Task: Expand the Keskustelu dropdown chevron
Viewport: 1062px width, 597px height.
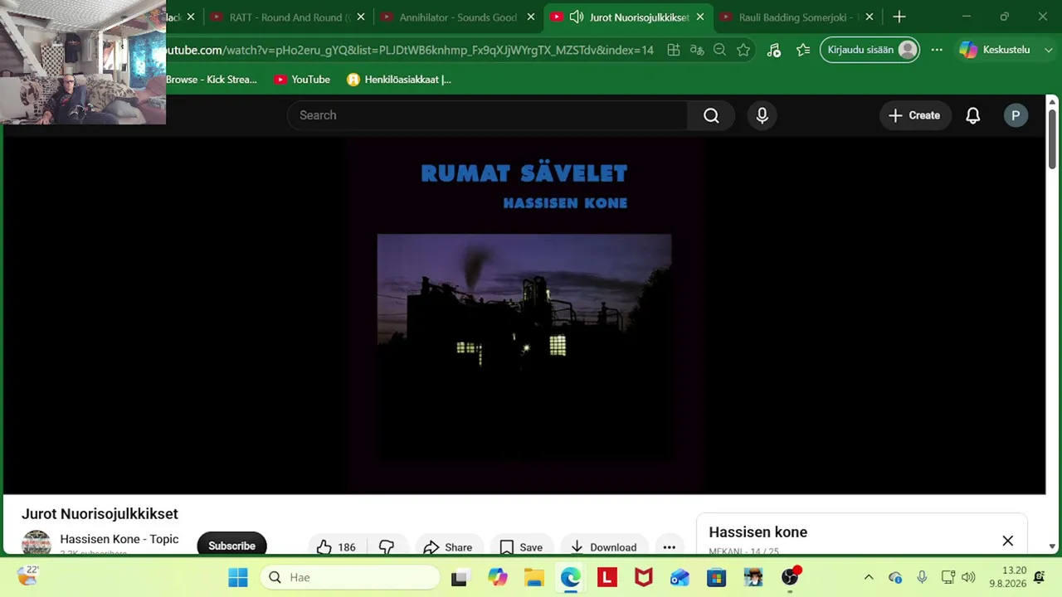Action: click(x=1049, y=50)
